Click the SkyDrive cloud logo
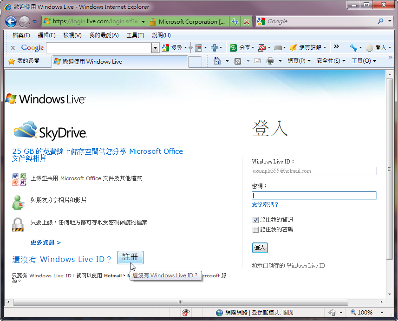 [x=50, y=131]
